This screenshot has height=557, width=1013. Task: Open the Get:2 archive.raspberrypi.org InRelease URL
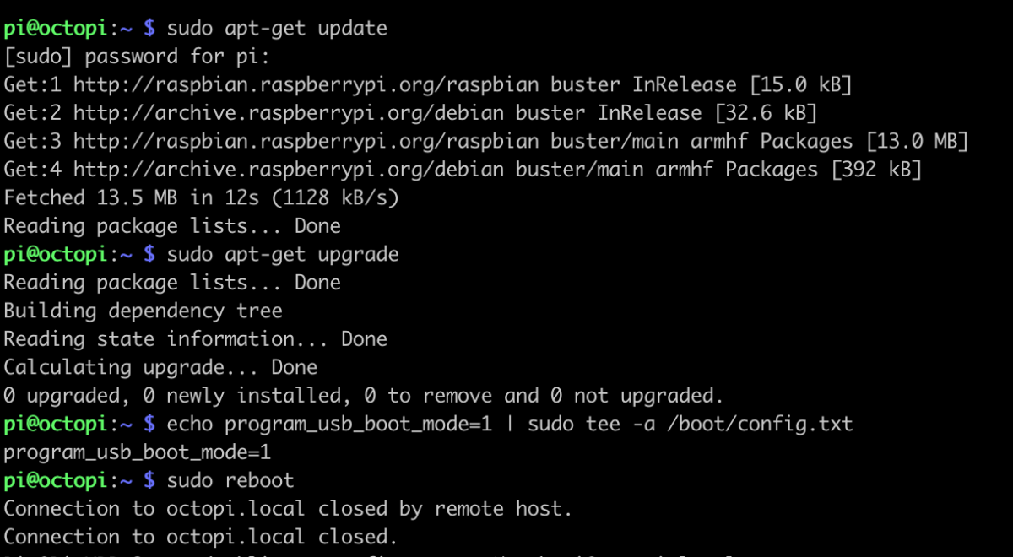(289, 113)
